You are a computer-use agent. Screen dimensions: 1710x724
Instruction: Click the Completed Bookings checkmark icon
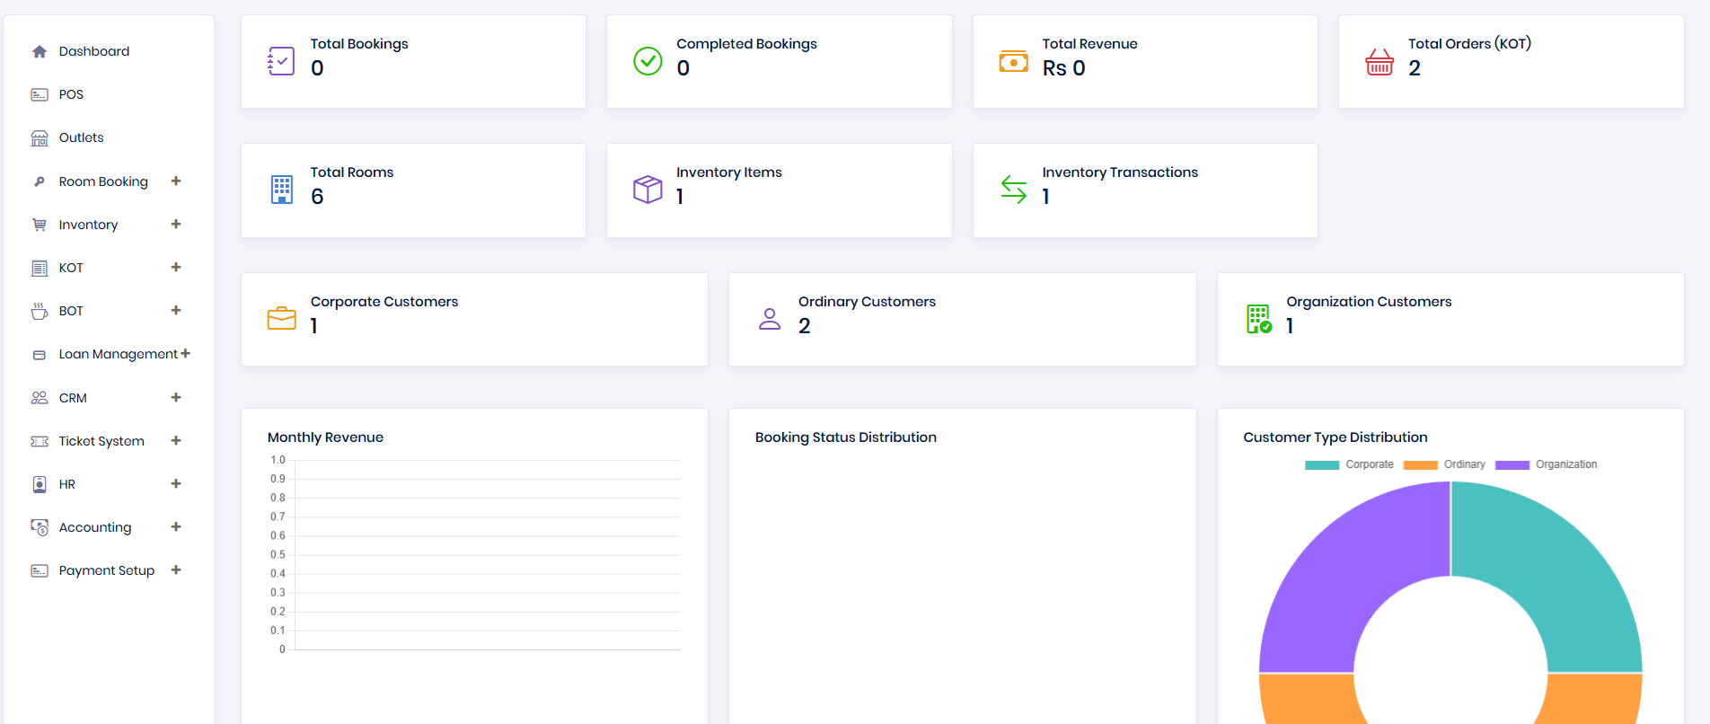point(648,61)
